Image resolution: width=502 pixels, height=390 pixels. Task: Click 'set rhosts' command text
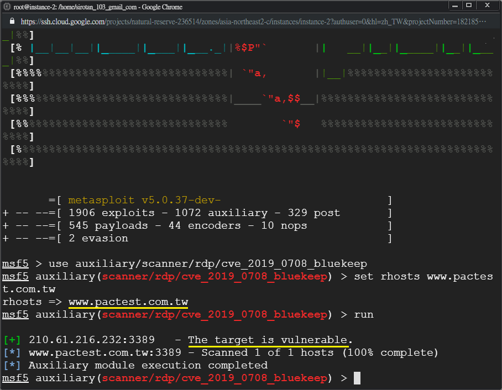[x=387, y=276]
